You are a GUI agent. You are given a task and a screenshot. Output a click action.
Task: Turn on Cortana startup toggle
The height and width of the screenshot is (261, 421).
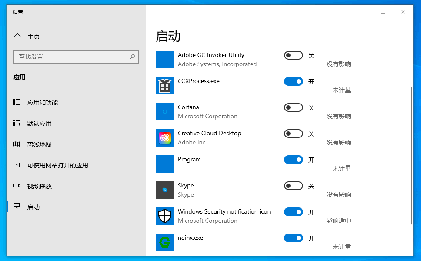(294, 107)
